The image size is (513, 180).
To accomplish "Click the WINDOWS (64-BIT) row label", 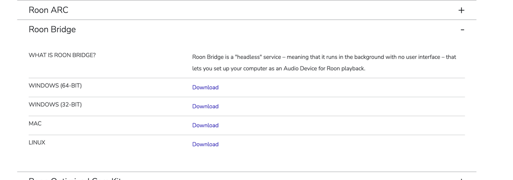I will coord(55,86).
